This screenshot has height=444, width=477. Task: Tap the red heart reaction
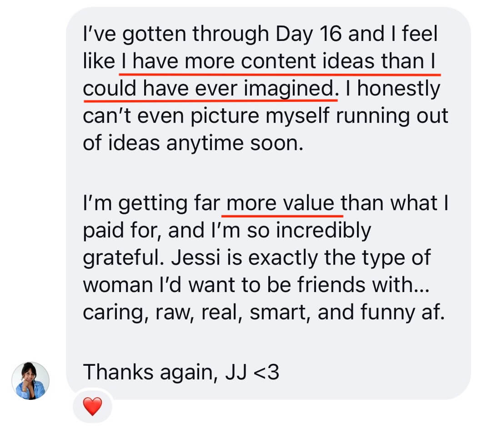(92, 406)
